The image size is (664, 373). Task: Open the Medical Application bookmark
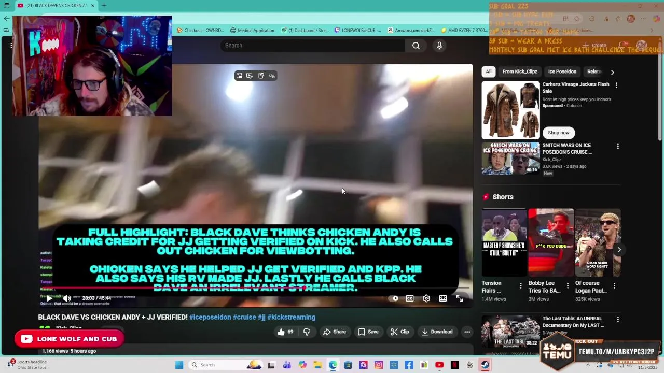(x=252, y=30)
